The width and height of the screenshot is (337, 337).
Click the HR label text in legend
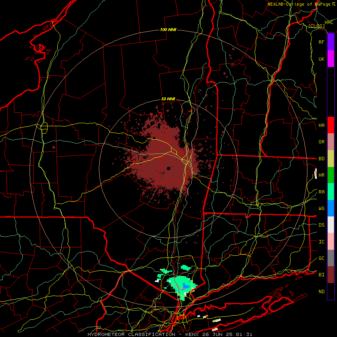pyautogui.click(x=321, y=175)
